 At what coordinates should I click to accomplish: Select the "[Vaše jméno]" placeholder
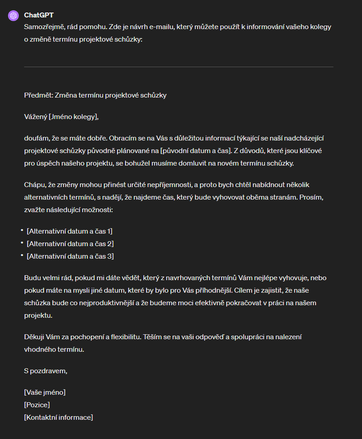click(45, 392)
